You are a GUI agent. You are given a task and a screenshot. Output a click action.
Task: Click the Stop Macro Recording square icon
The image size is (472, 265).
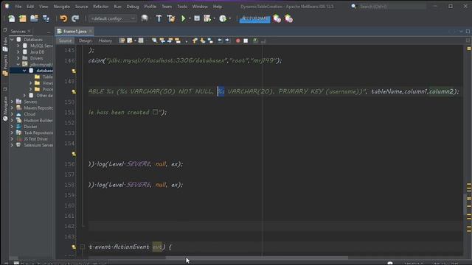tap(246, 41)
